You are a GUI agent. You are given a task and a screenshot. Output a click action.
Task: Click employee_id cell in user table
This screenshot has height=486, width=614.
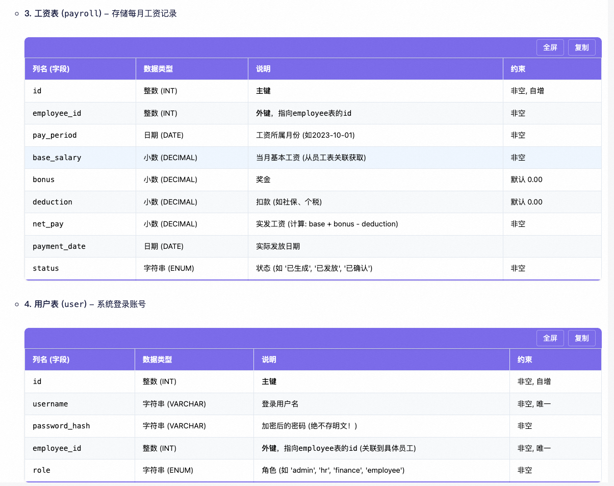click(x=80, y=448)
